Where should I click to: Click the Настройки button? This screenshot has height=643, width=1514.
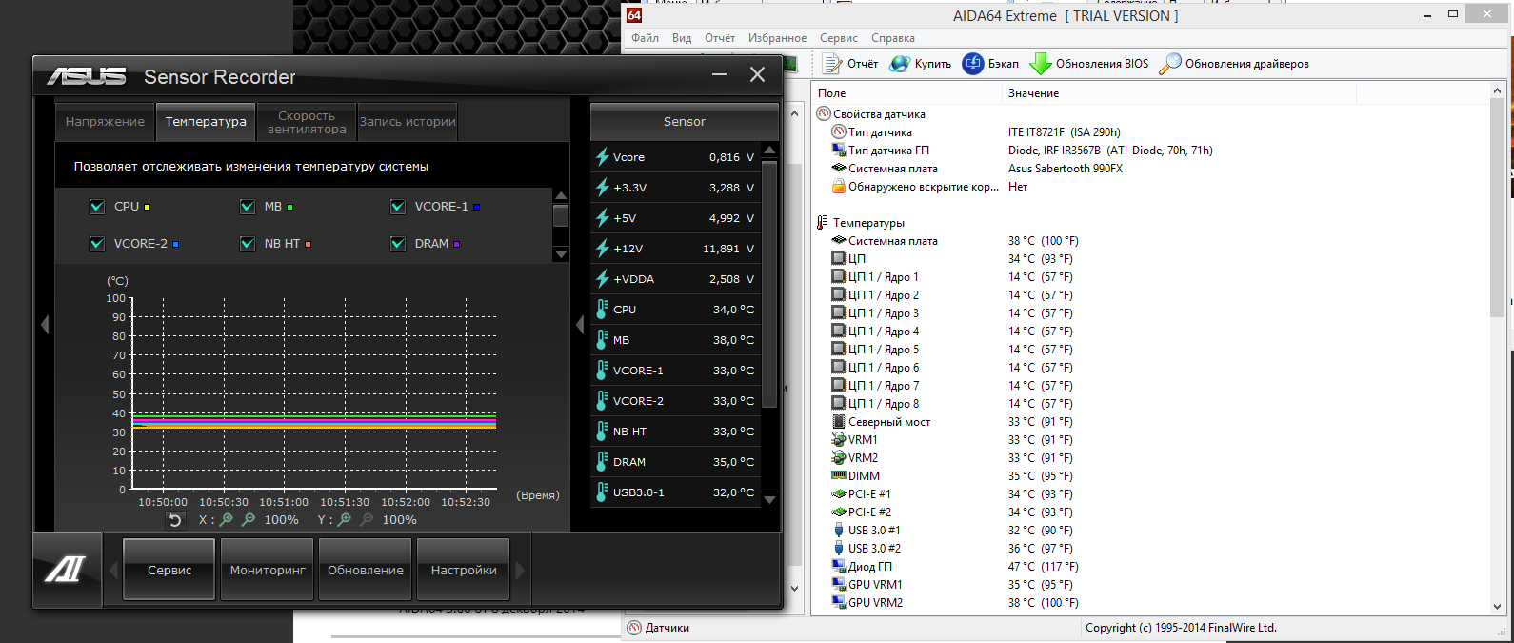464,570
